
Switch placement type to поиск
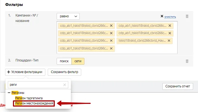[64, 61]
